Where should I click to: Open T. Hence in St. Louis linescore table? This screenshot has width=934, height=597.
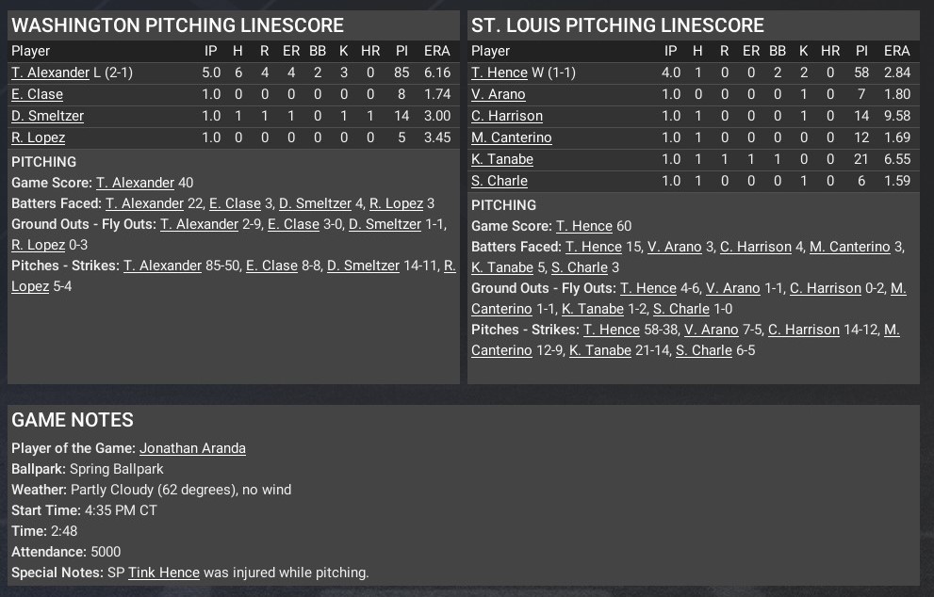(x=500, y=73)
